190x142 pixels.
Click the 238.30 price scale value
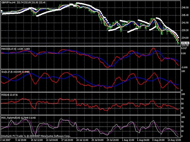click(x=185, y=30)
